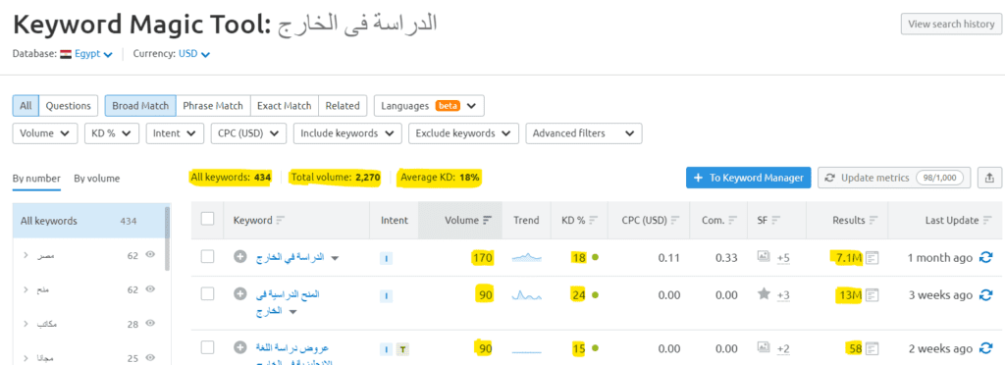Open the Volume filter dropdown
Image resolution: width=1005 pixels, height=365 pixels.
[x=45, y=133]
